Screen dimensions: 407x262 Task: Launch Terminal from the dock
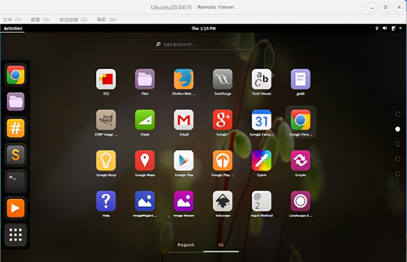(x=16, y=181)
